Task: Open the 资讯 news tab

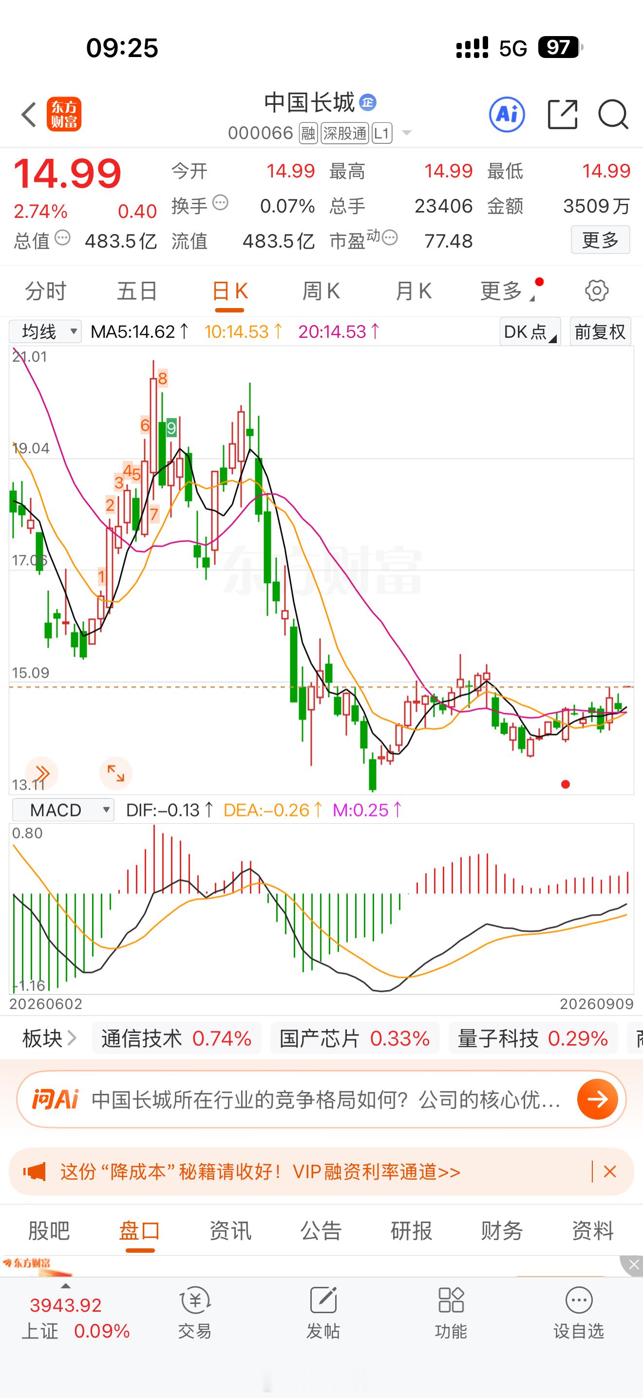Action: [x=230, y=1230]
